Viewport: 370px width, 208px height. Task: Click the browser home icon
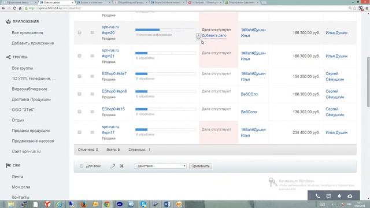[x=20, y=8]
